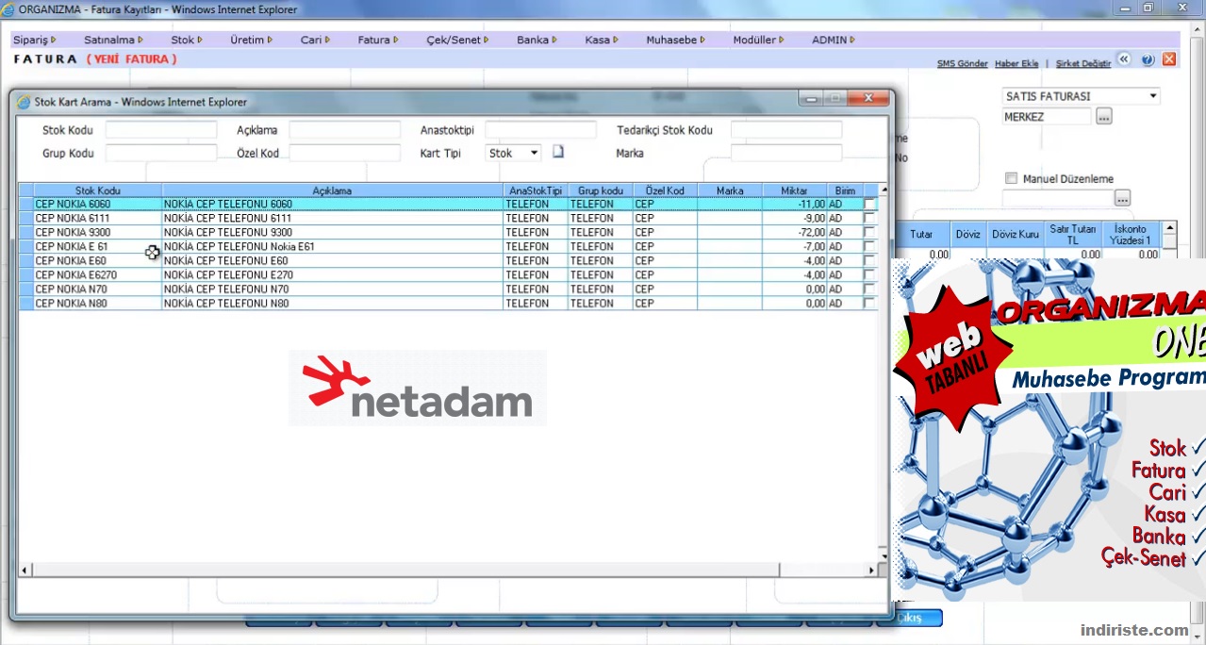Open the Modüller menu
Viewport: 1206px width, 645px height.
[x=759, y=40]
